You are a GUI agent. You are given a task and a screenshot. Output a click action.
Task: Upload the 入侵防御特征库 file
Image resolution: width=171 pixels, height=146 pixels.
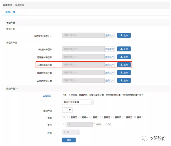tap(124, 64)
